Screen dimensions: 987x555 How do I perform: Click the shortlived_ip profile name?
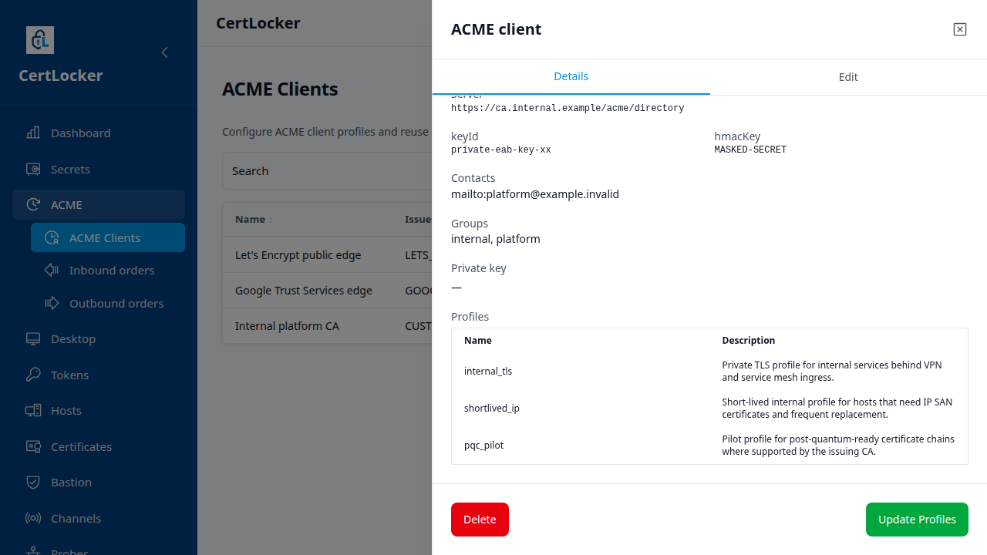pos(492,408)
